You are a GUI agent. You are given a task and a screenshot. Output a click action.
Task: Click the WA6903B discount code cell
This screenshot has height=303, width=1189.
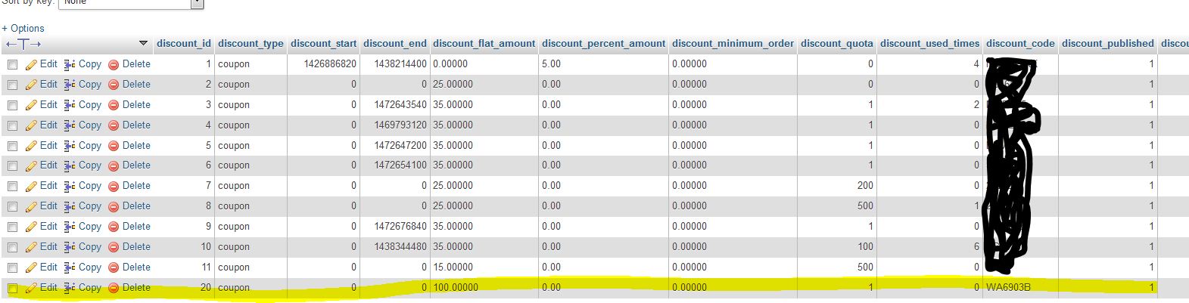point(1008,288)
